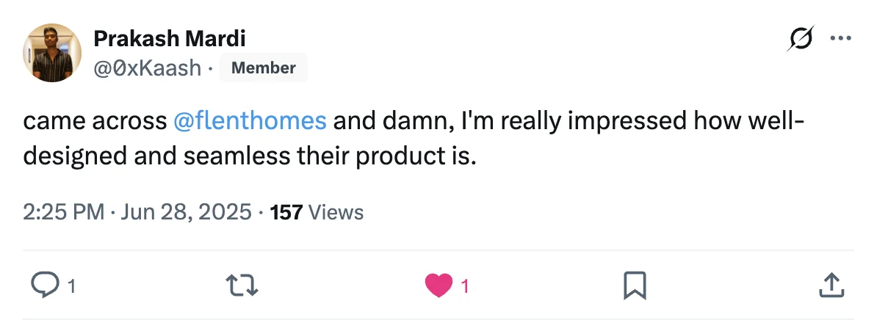Viewport: 877px width, 320px height.
Task: Open Prakash Mardi's profile picture
Action: click(52, 52)
